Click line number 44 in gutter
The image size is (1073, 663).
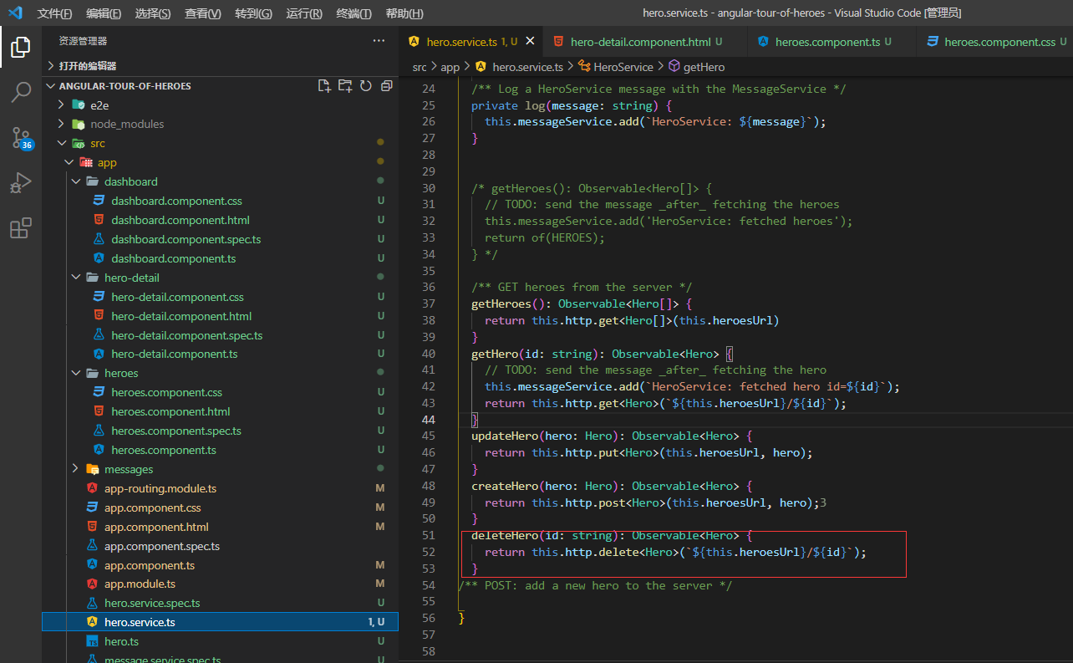429,420
